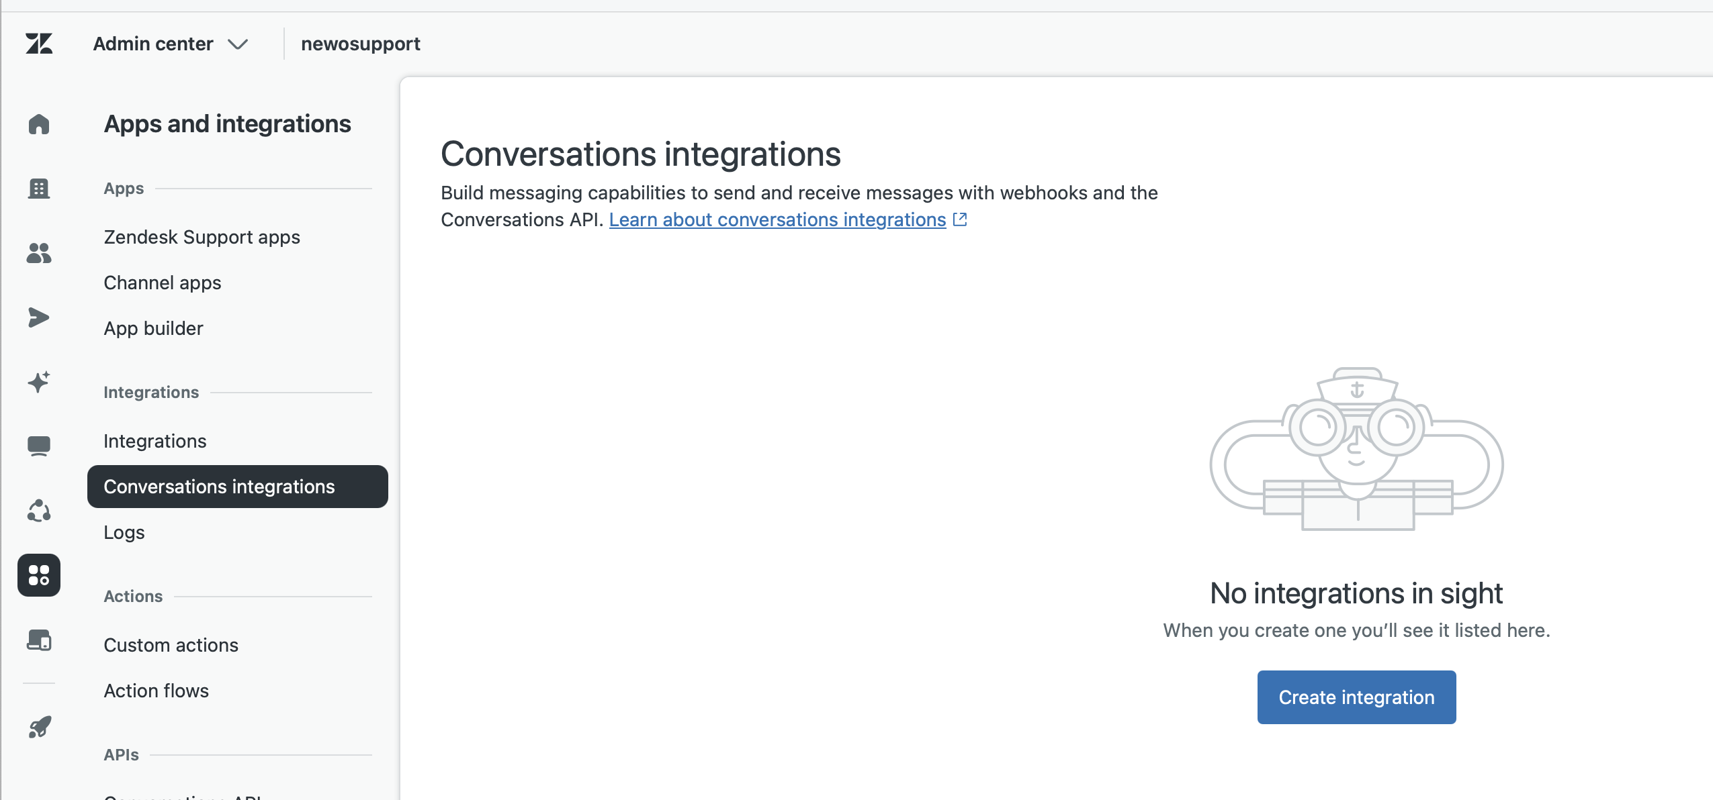The image size is (1713, 800).
Task: Open the devices icon in the sidebar
Action: point(39,640)
